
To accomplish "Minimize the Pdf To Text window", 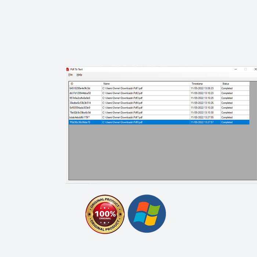I will click(x=236, y=69).
